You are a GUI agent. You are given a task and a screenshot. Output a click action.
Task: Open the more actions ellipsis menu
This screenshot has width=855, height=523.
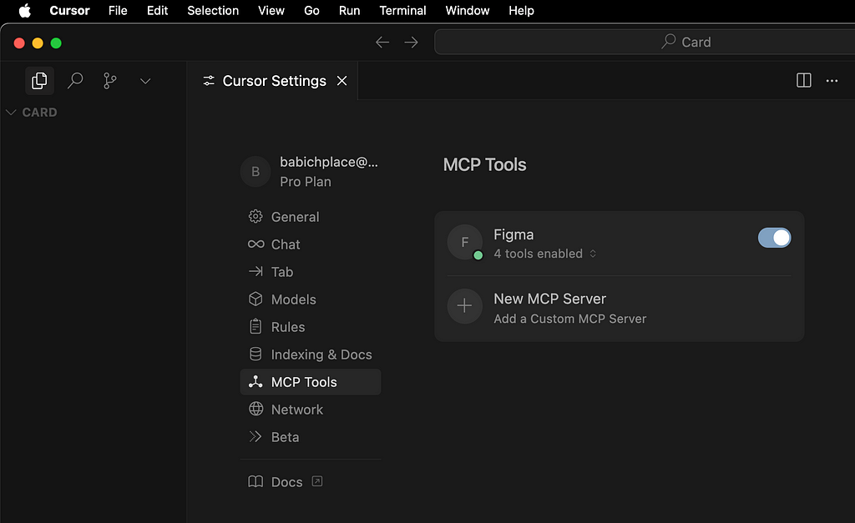(832, 81)
